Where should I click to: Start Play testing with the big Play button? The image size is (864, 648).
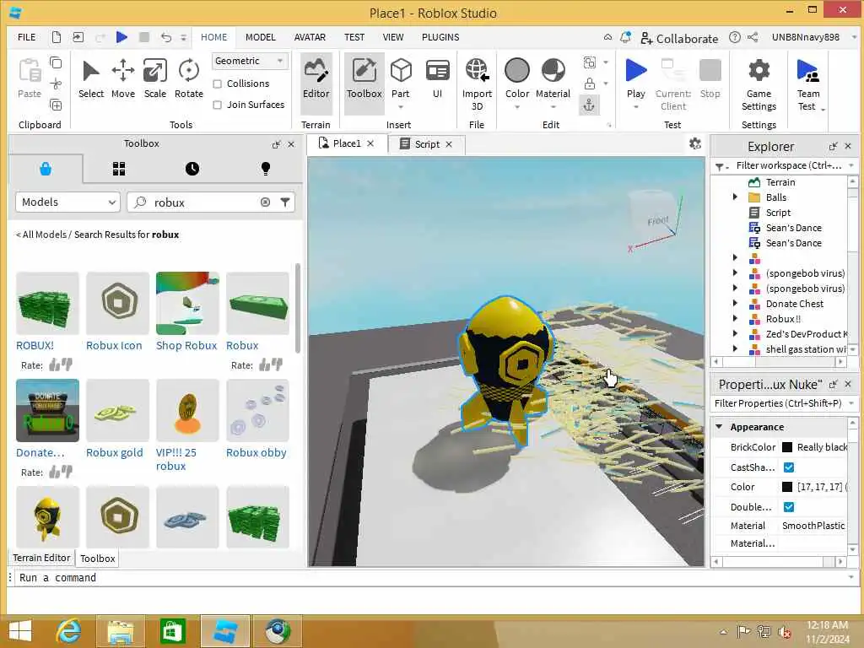click(x=636, y=71)
